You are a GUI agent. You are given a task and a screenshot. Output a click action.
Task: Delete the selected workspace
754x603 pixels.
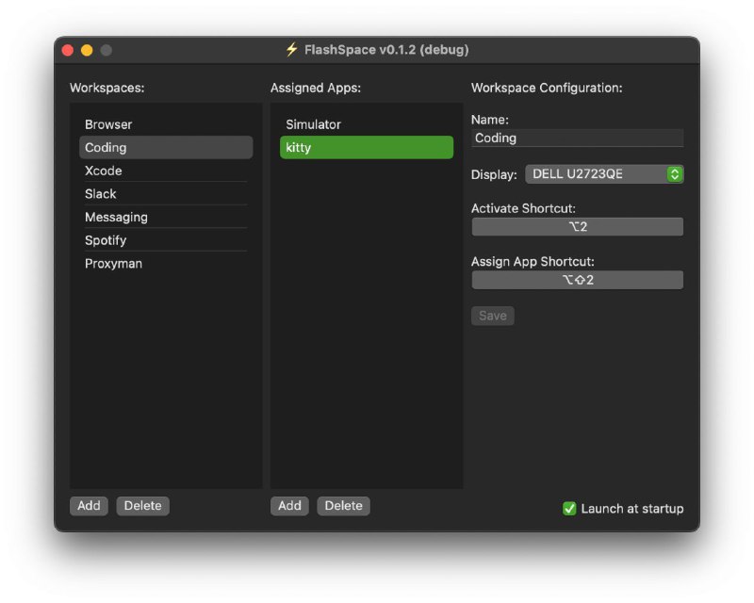tap(142, 506)
